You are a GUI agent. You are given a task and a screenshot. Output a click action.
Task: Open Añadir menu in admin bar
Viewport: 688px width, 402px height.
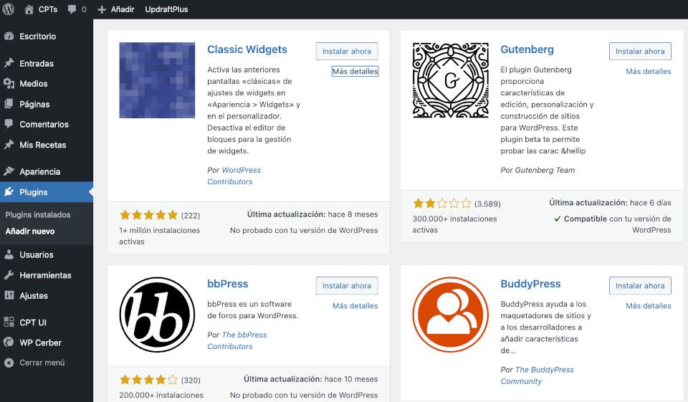123,9
